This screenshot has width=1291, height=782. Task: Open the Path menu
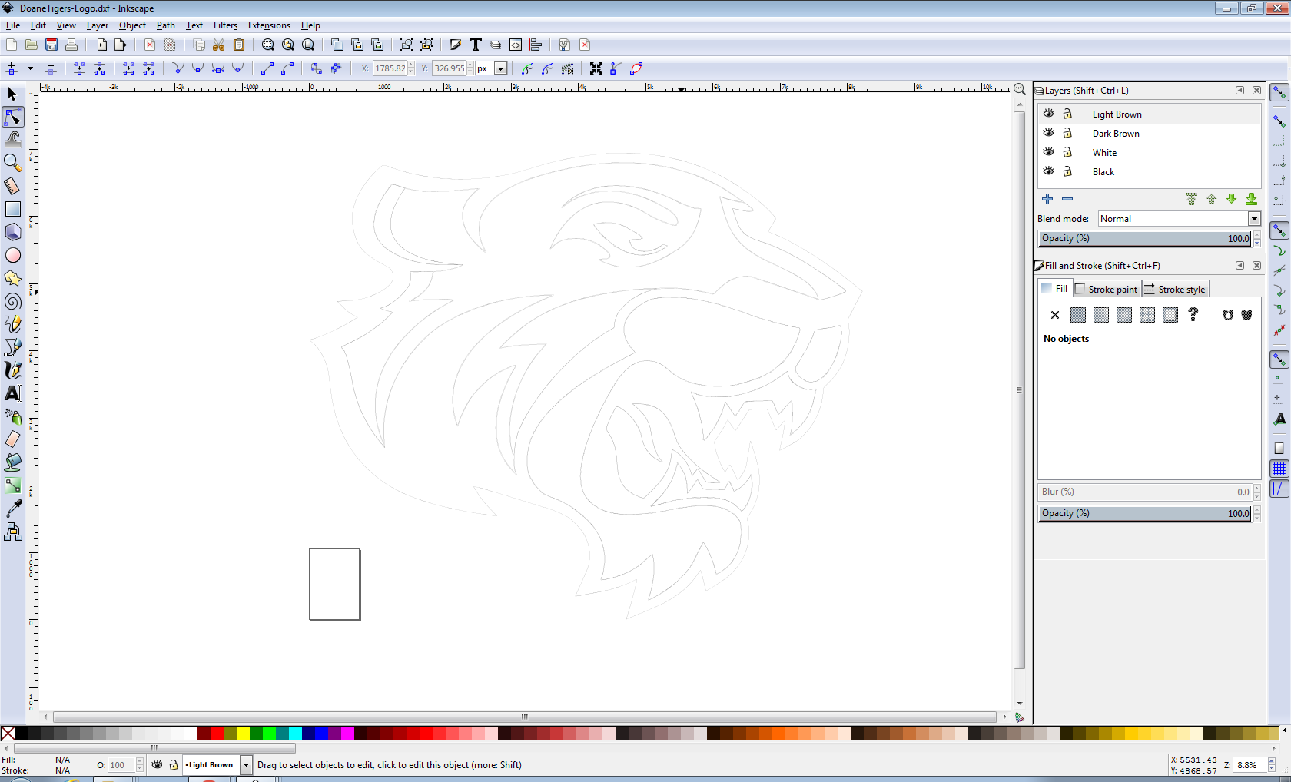click(165, 25)
